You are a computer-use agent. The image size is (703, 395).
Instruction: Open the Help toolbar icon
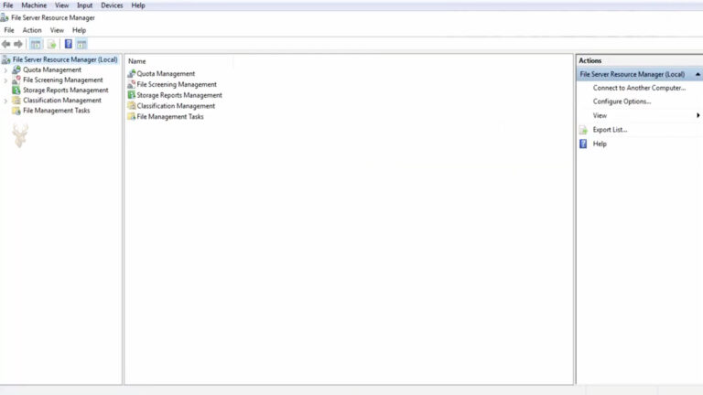[x=68, y=44]
